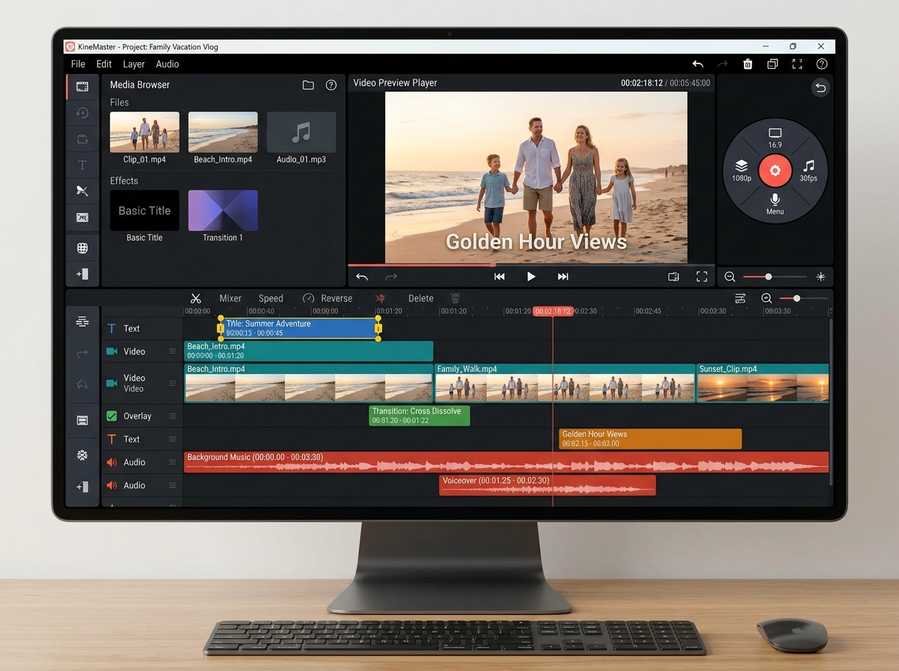899x671 pixels.
Task: Click the Delete button in timeline toolbar
Action: [421, 298]
